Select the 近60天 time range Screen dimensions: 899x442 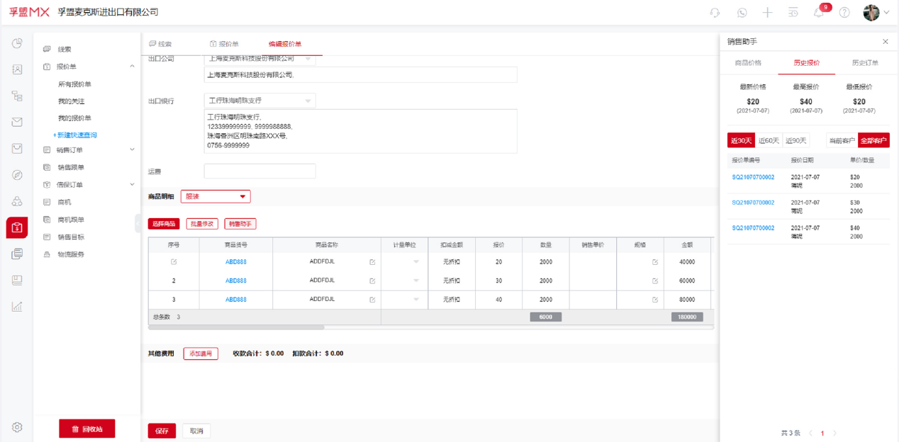coord(769,140)
